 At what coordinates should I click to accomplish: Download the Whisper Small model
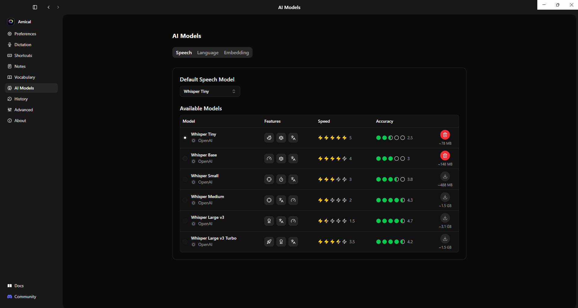[445, 176]
